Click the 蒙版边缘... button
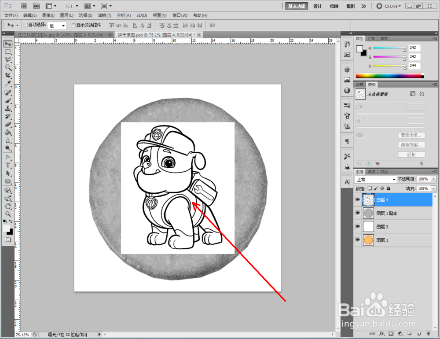 coord(411,135)
